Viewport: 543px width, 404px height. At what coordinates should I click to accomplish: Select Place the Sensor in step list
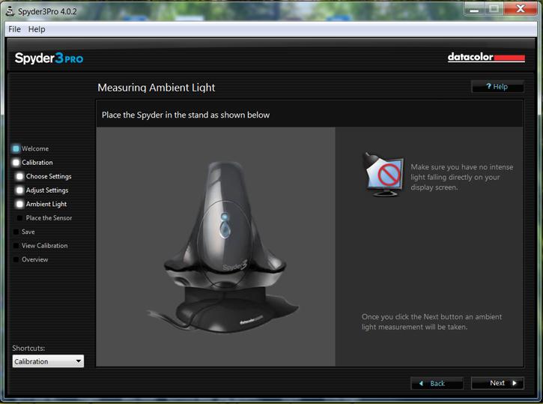(49, 218)
